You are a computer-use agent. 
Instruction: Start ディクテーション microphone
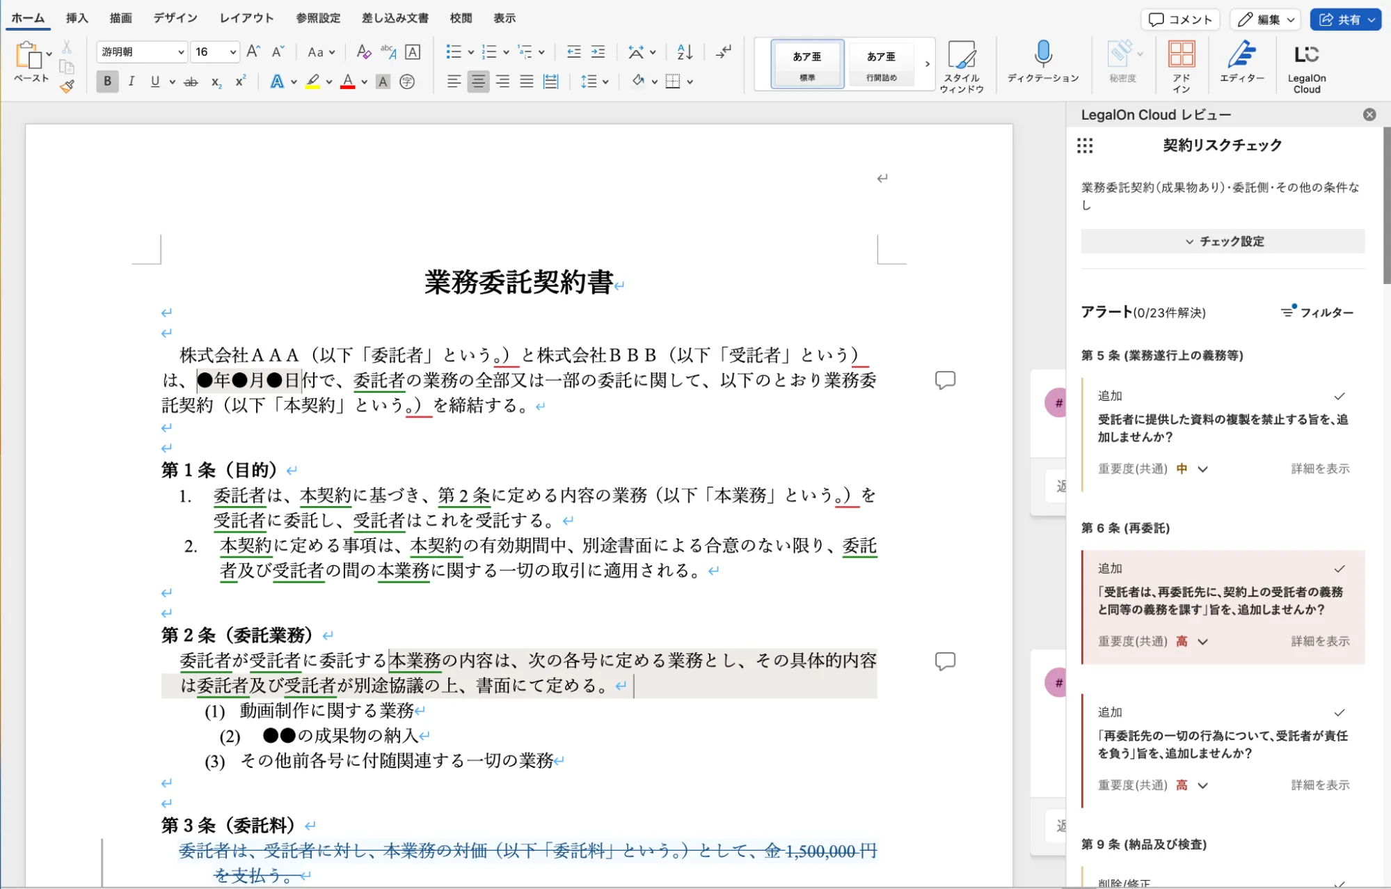pos(1043,63)
